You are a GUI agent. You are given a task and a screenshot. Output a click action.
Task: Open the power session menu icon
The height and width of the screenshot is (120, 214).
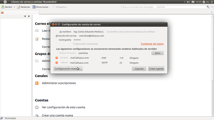point(212,2)
